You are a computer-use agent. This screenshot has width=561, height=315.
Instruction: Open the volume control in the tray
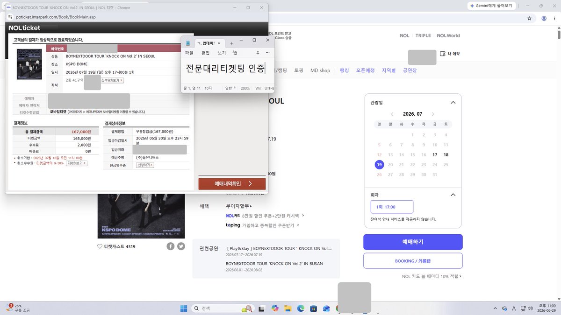[530, 308]
